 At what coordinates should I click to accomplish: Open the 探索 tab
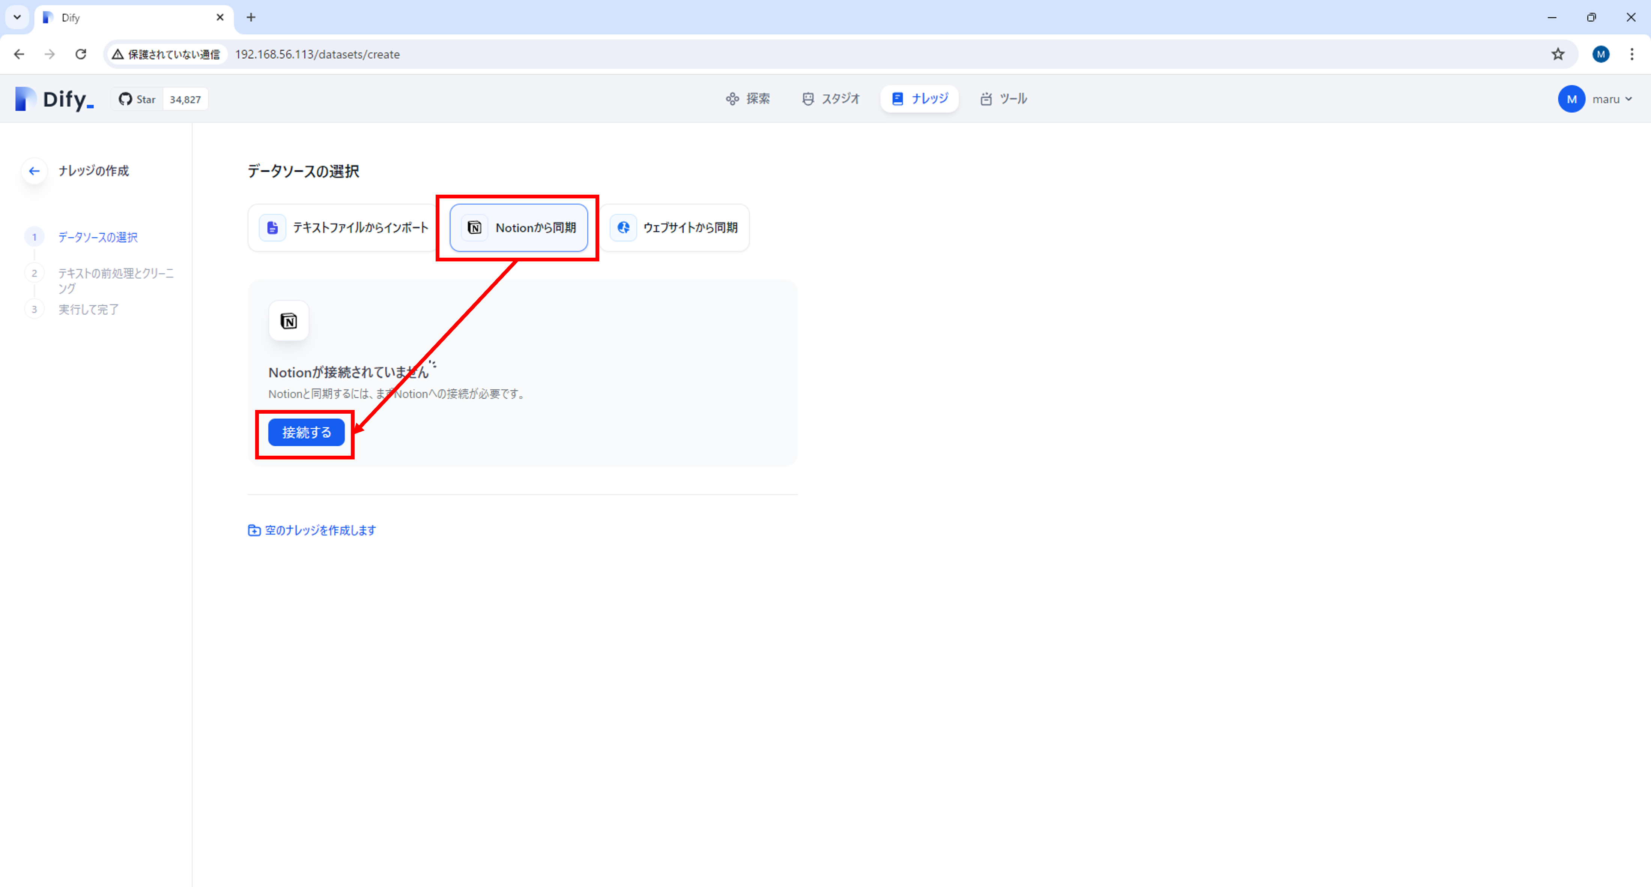[x=748, y=99]
